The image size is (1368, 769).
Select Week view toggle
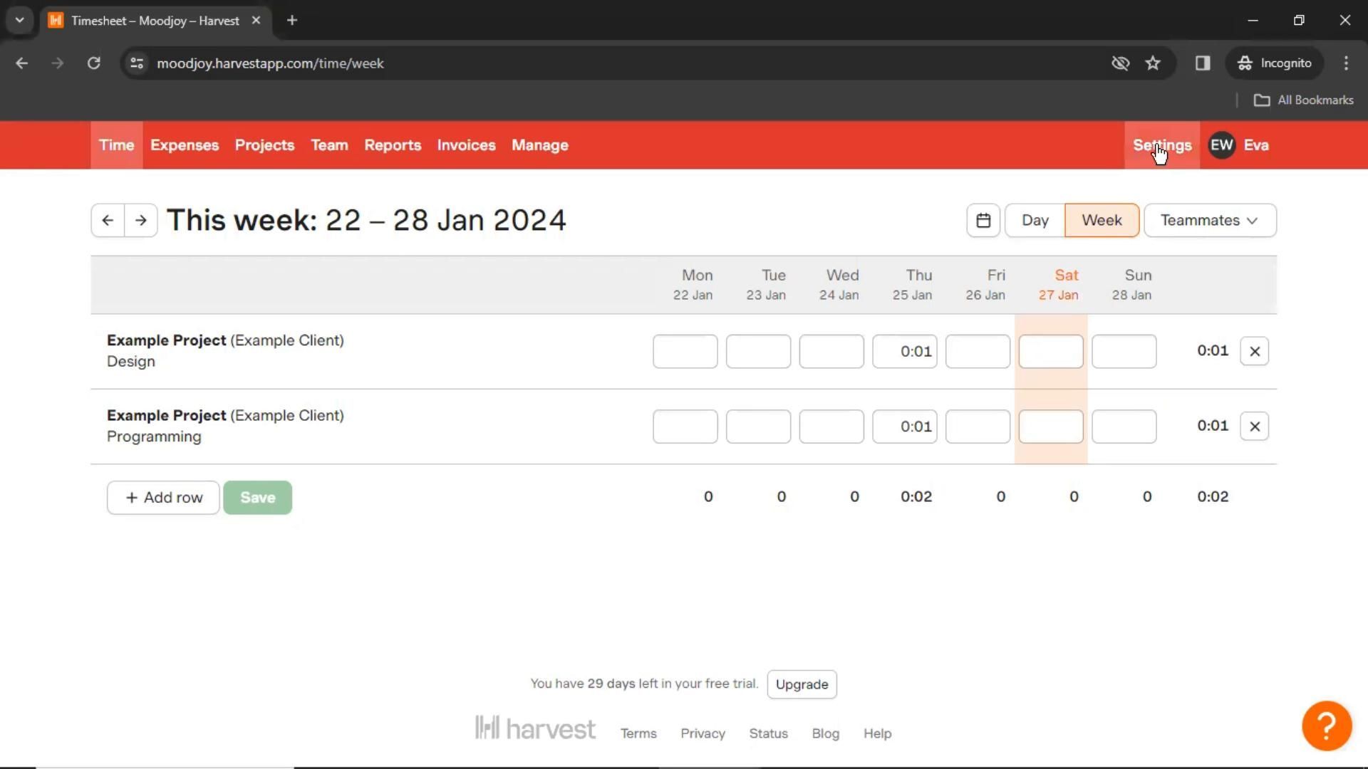tap(1102, 221)
